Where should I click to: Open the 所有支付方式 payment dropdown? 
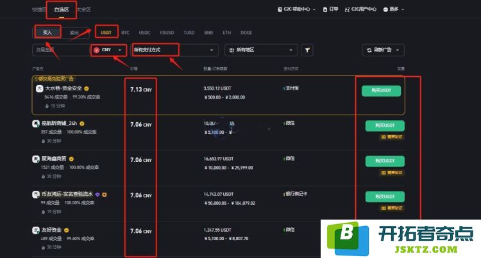(x=175, y=50)
